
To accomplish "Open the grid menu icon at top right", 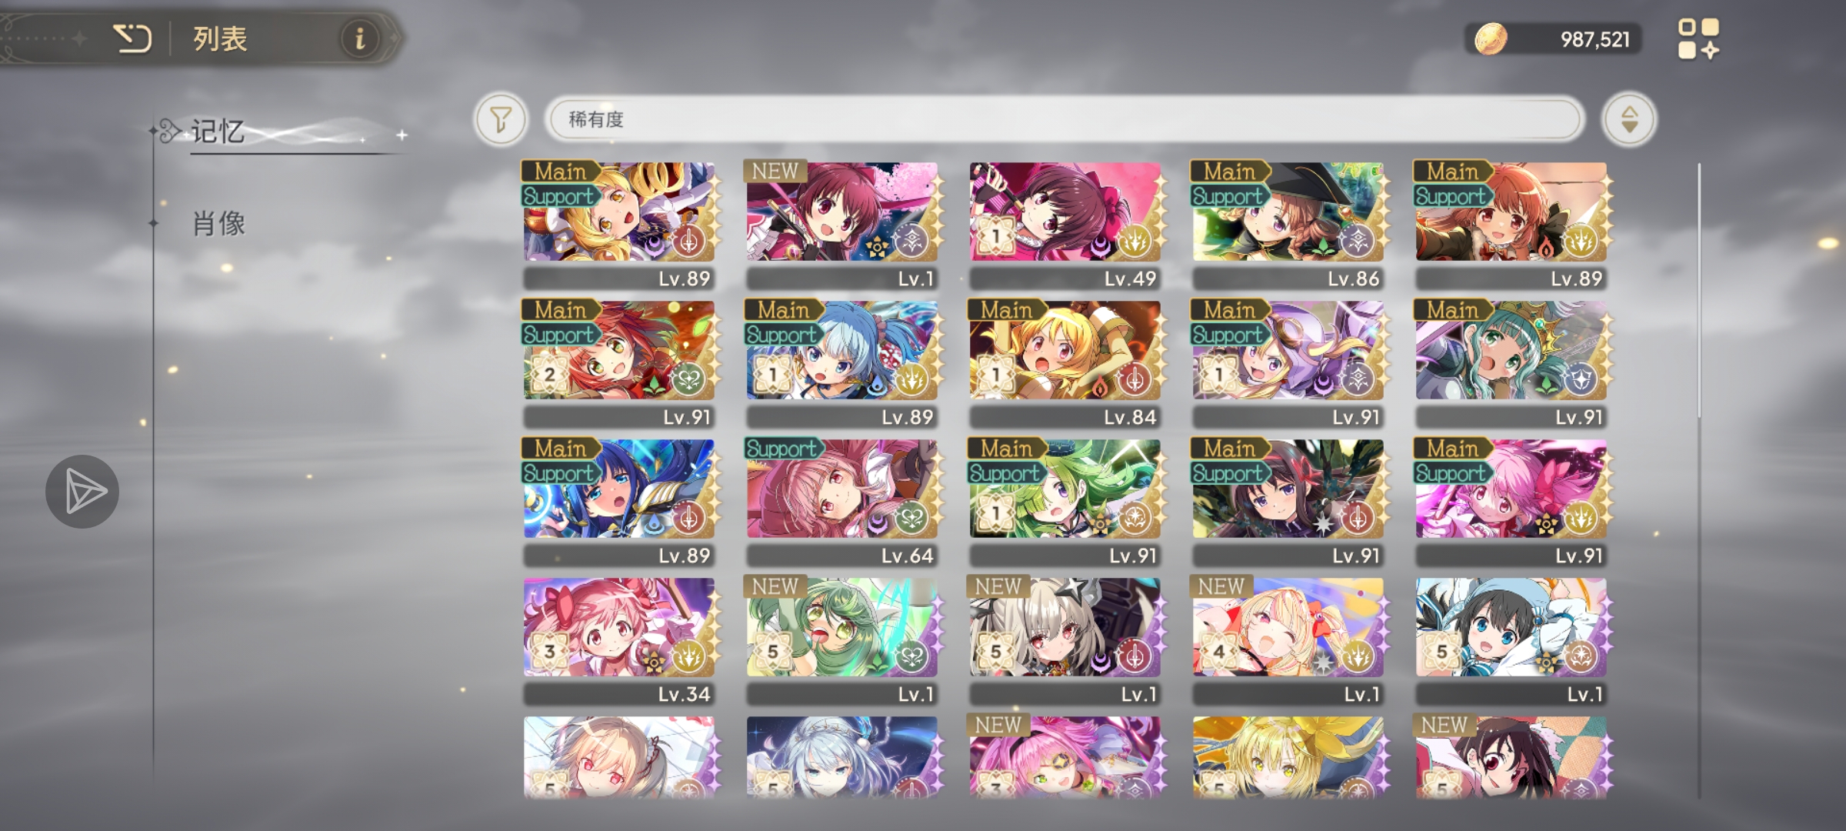I will 1698,38.
